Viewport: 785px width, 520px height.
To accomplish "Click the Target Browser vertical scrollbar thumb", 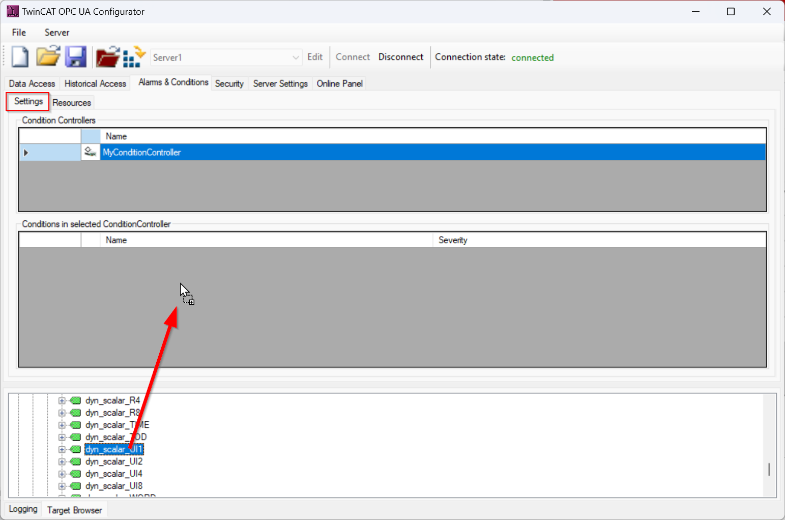I will tap(769, 469).
